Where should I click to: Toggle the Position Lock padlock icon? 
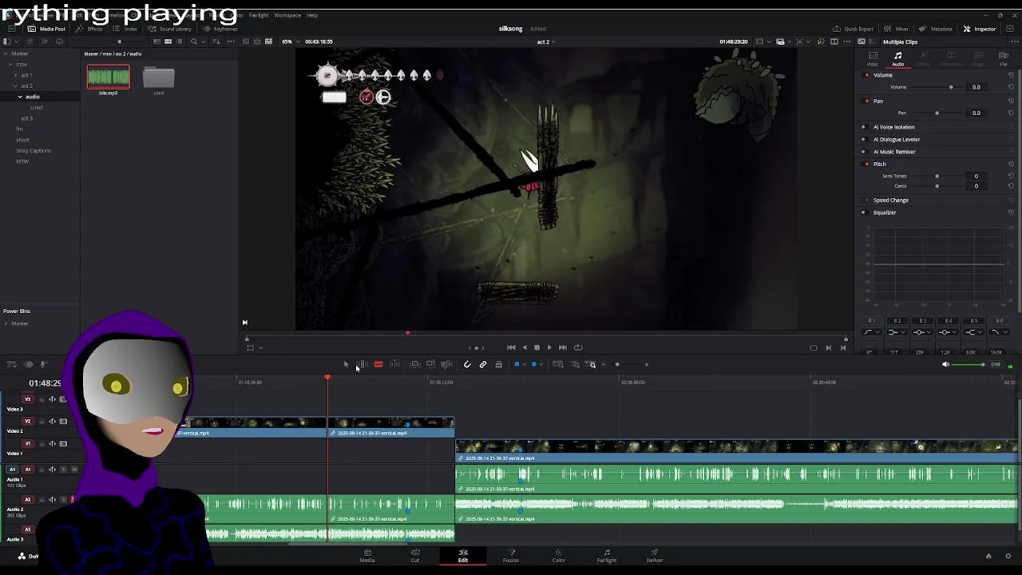499,364
